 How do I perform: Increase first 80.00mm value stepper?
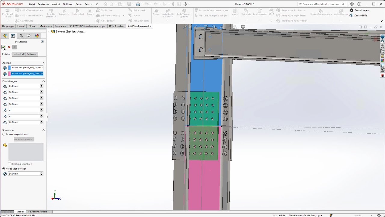(x=42, y=85)
